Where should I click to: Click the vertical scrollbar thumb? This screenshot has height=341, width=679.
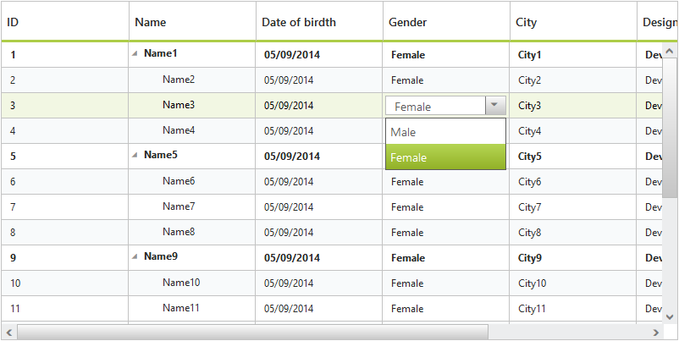coord(671,127)
